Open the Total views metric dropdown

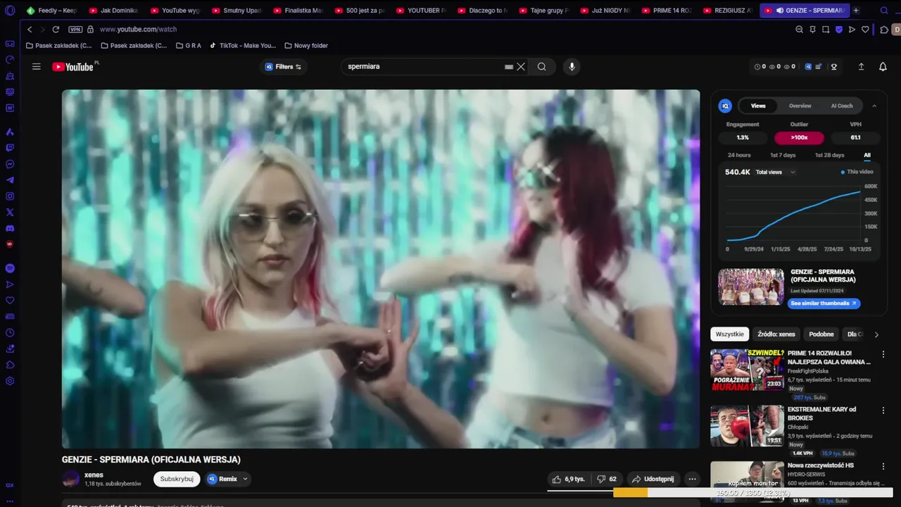pos(775,172)
